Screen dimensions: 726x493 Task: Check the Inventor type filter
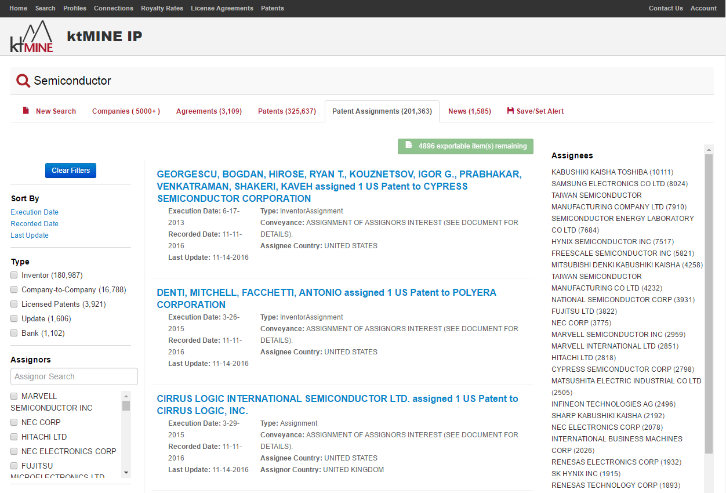pyautogui.click(x=14, y=275)
